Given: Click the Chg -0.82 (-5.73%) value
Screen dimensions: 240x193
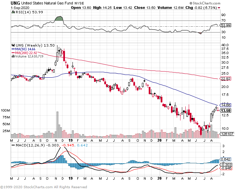Looking at the screenshot, I should tap(201, 8).
